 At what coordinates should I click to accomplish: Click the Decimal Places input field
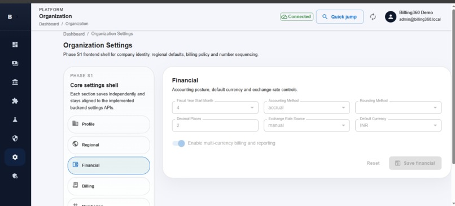tap(215, 126)
